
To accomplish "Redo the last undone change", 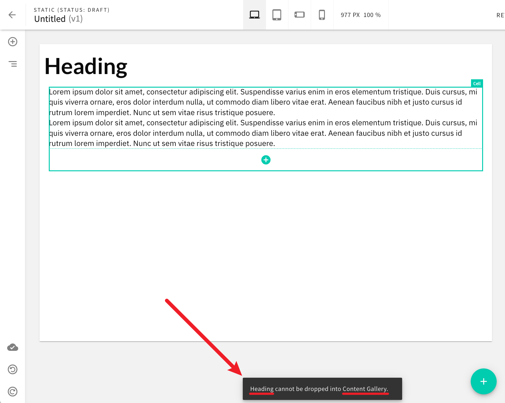I will click(13, 392).
